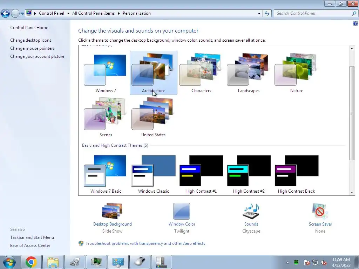Expand arrow after All Control Panel Items

(x=118, y=14)
